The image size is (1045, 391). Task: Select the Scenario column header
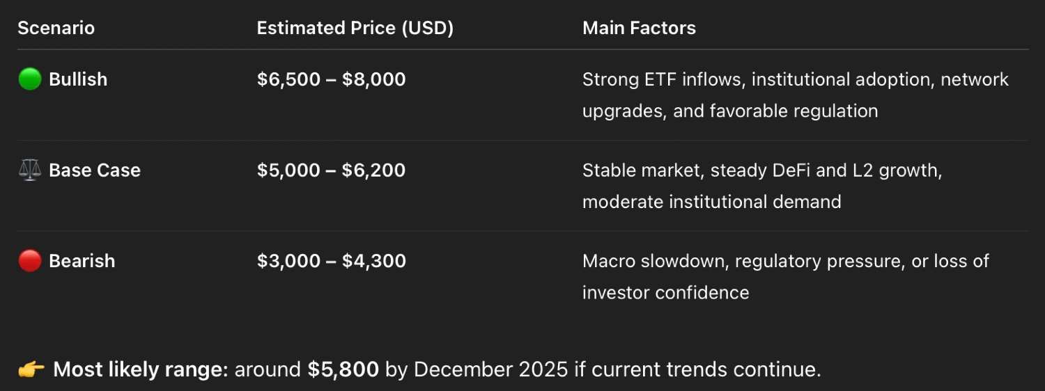(x=56, y=29)
